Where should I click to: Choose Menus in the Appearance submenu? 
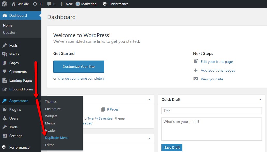click(x=50, y=123)
